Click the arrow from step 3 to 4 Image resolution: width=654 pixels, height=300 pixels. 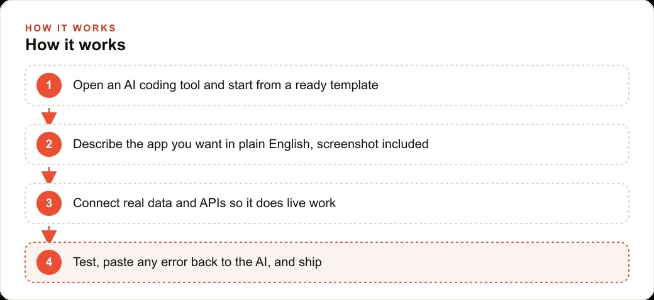pos(49,234)
